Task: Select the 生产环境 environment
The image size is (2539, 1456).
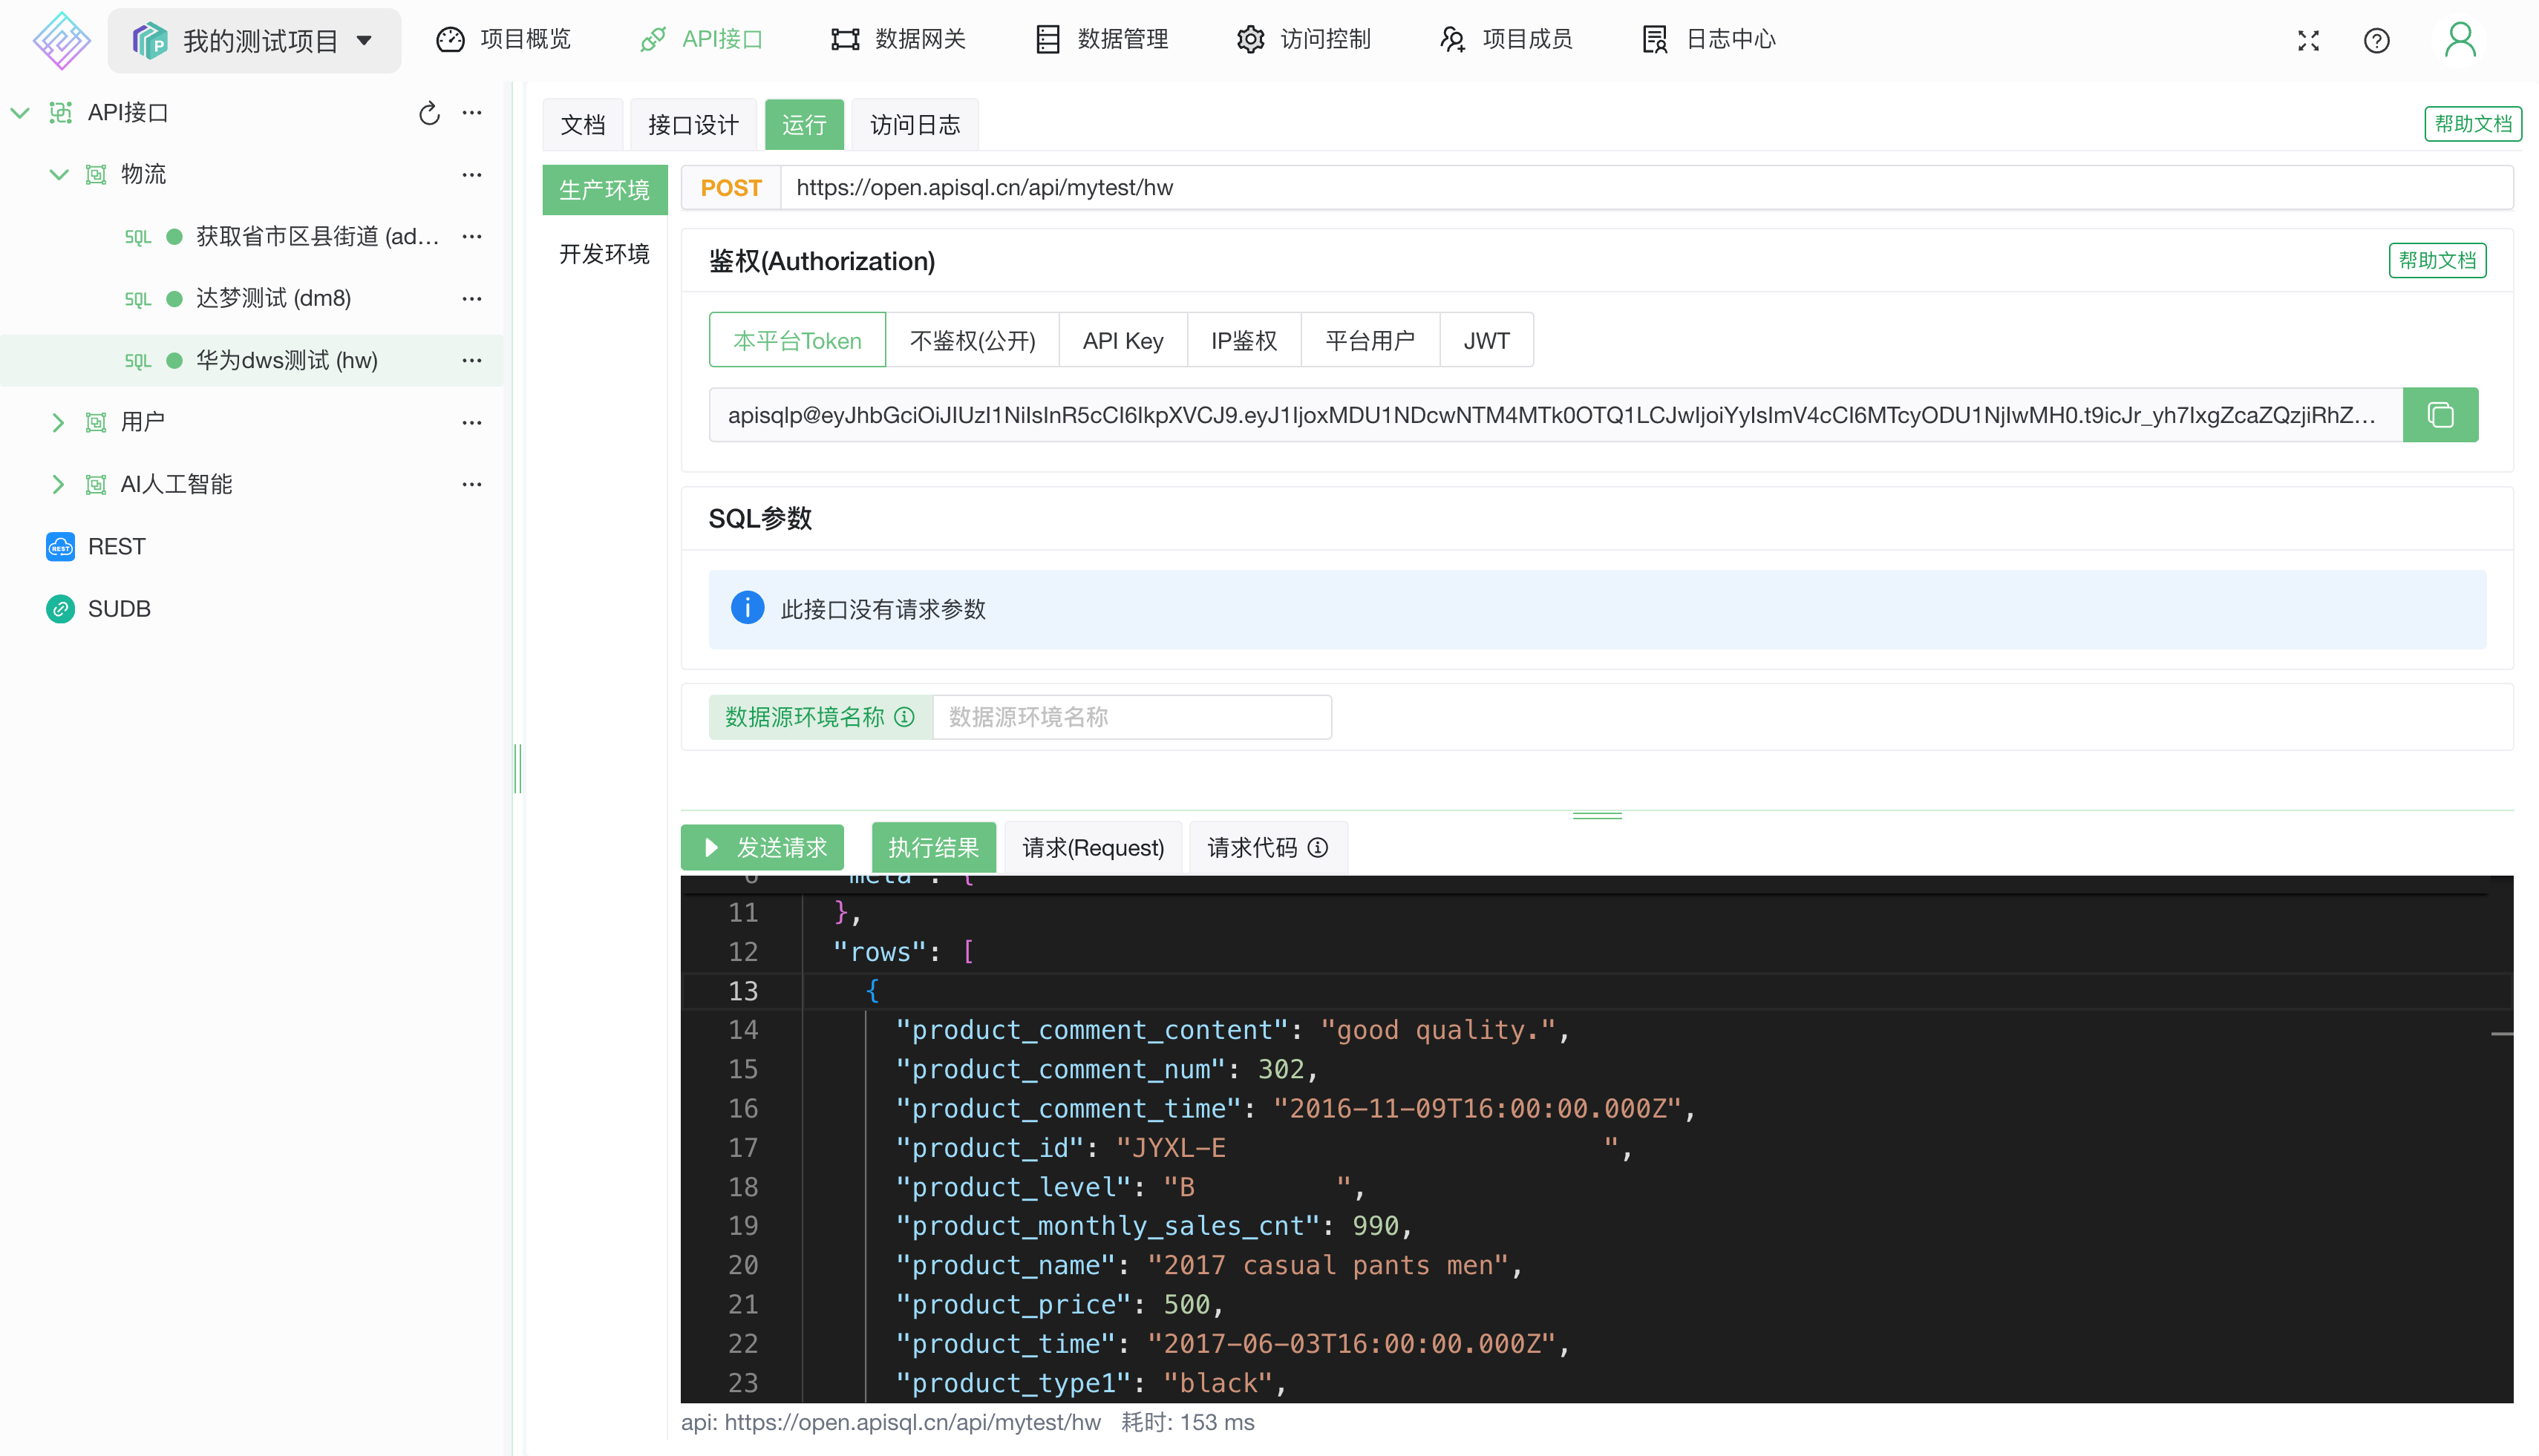Action: click(604, 190)
